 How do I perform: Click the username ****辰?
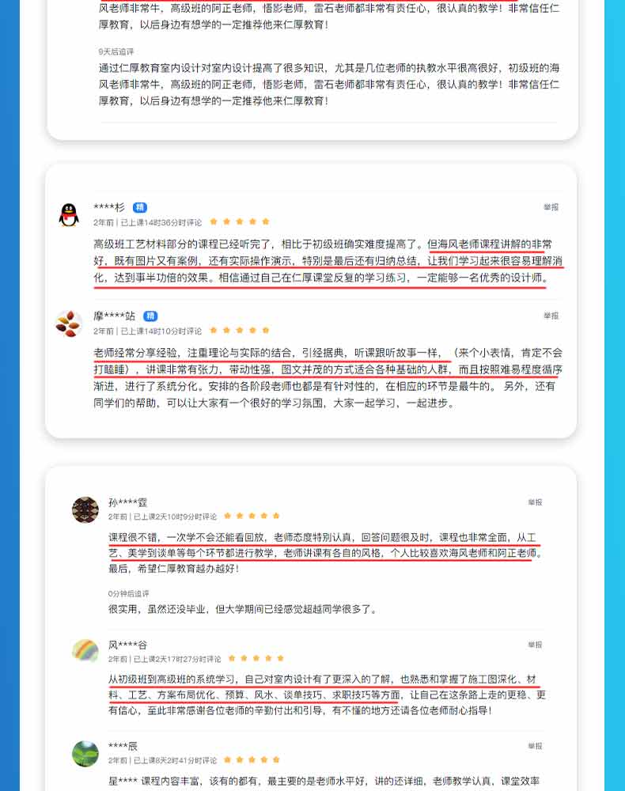coord(123,746)
